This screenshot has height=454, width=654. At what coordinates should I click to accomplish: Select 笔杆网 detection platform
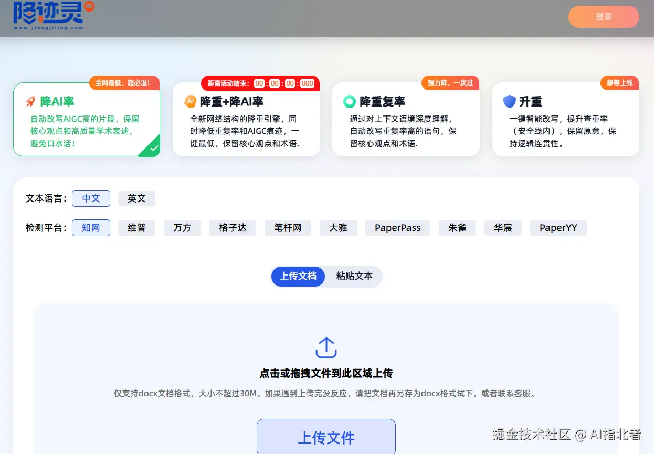[288, 228]
